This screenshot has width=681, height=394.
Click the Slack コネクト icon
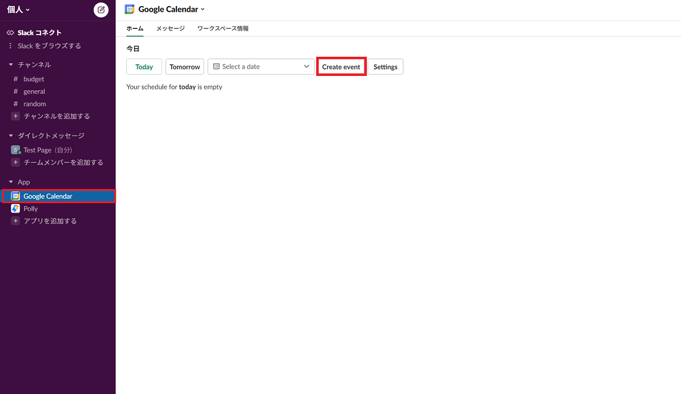pyautogui.click(x=10, y=33)
